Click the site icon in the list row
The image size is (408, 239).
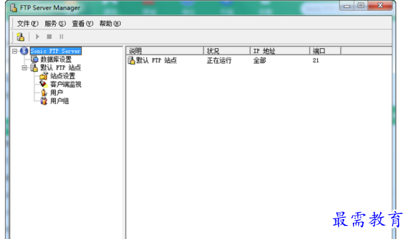tap(132, 61)
